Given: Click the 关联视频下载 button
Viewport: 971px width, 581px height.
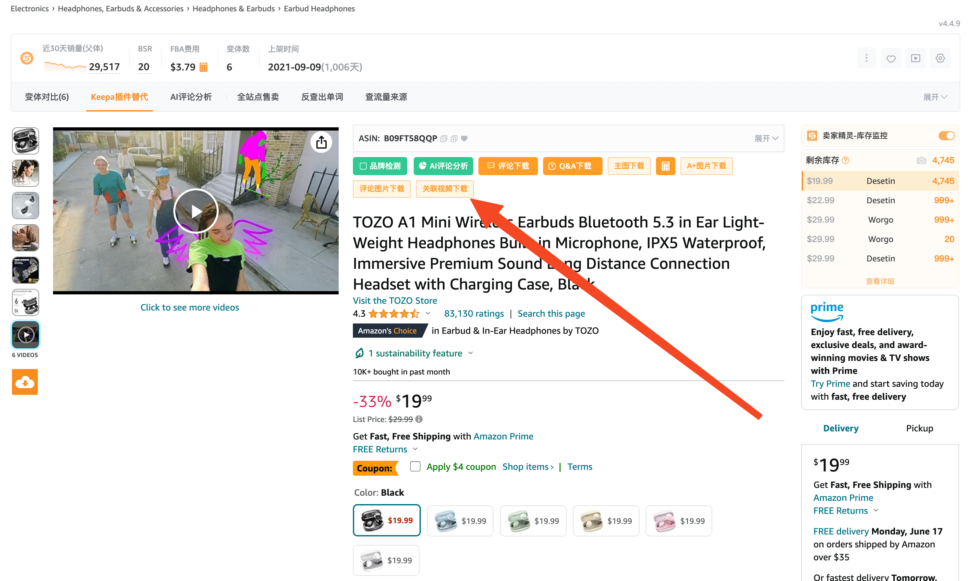Looking at the screenshot, I should [x=445, y=189].
